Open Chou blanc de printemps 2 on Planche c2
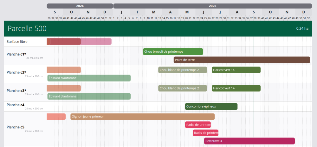The height and width of the screenshot is (147, 317). pyautogui.click(x=182, y=70)
